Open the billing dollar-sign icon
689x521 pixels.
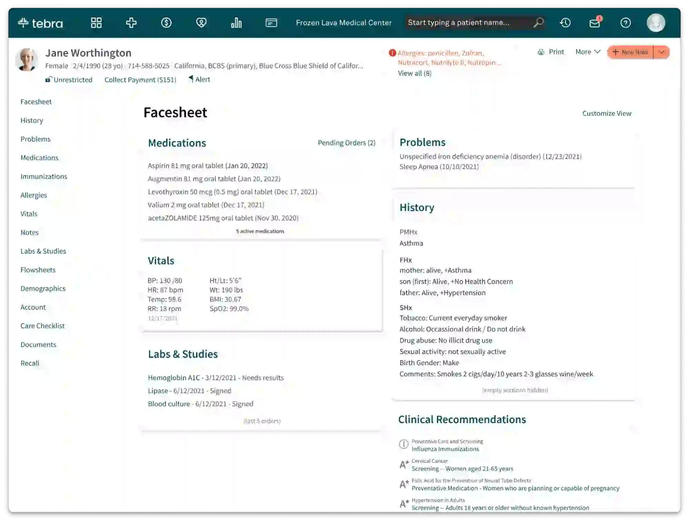tap(166, 23)
